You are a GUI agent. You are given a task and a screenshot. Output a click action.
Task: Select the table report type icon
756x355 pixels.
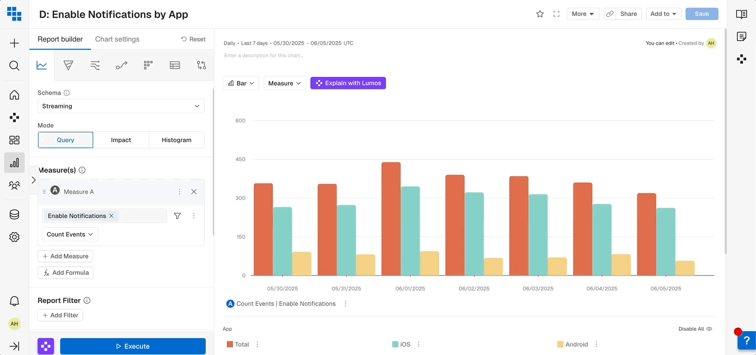point(175,65)
